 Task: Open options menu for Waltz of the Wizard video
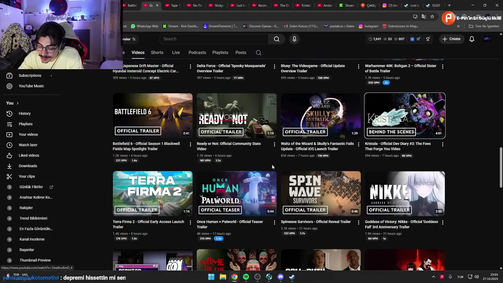click(x=358, y=144)
